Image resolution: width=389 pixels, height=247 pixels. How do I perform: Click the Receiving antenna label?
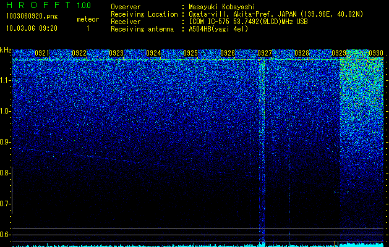pyautogui.click(x=142, y=29)
